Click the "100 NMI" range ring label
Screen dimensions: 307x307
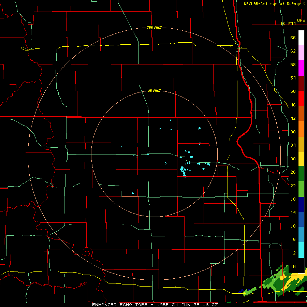pos(154,27)
